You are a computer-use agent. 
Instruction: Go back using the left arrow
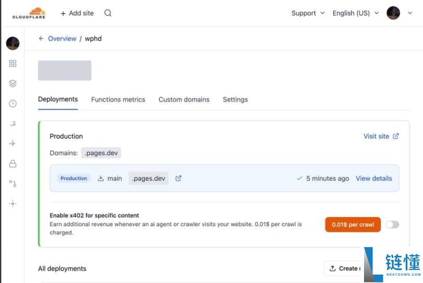(x=41, y=39)
